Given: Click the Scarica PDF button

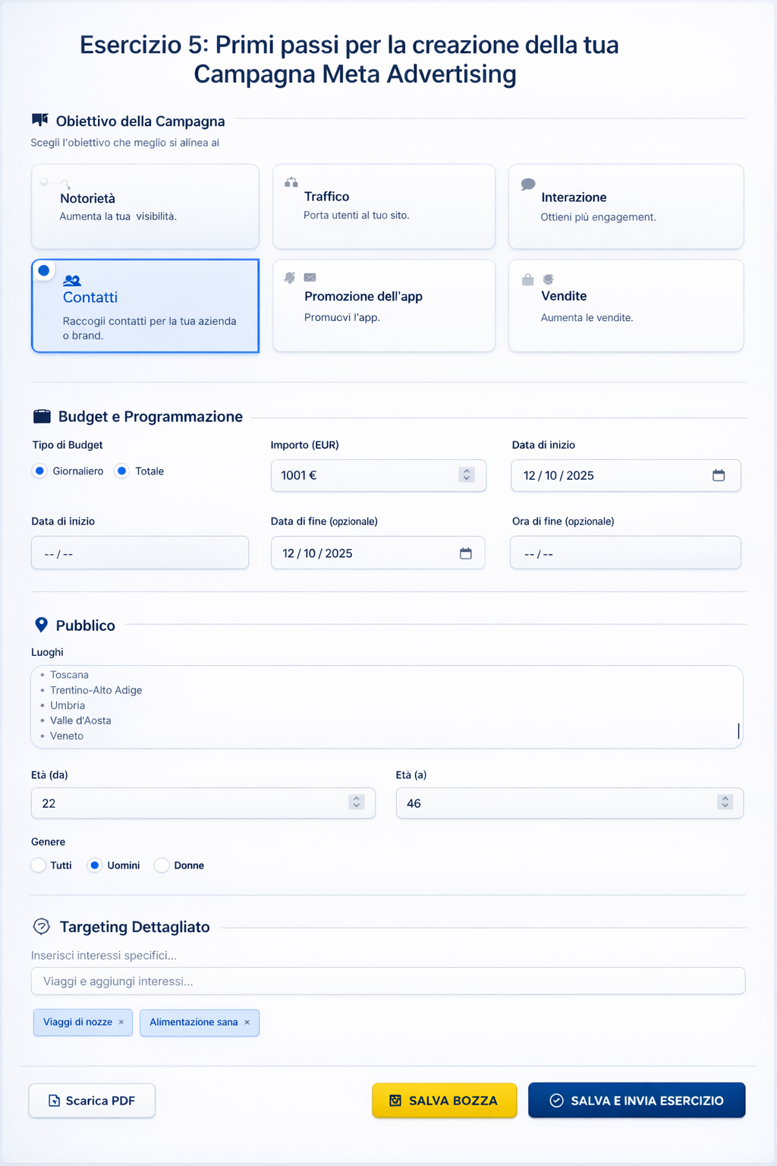Looking at the screenshot, I should [91, 1100].
